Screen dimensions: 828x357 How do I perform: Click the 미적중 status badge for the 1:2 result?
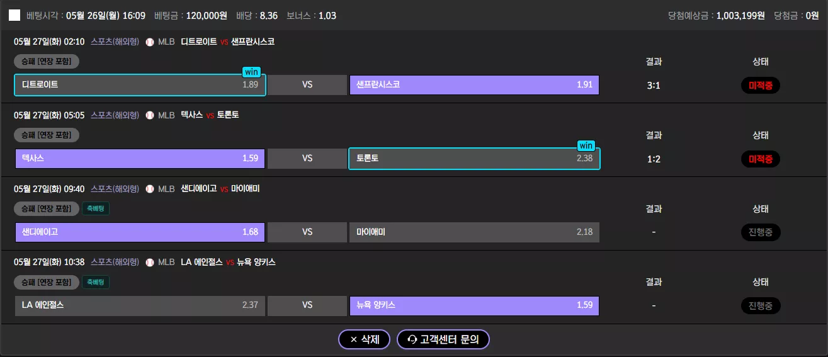pos(761,159)
